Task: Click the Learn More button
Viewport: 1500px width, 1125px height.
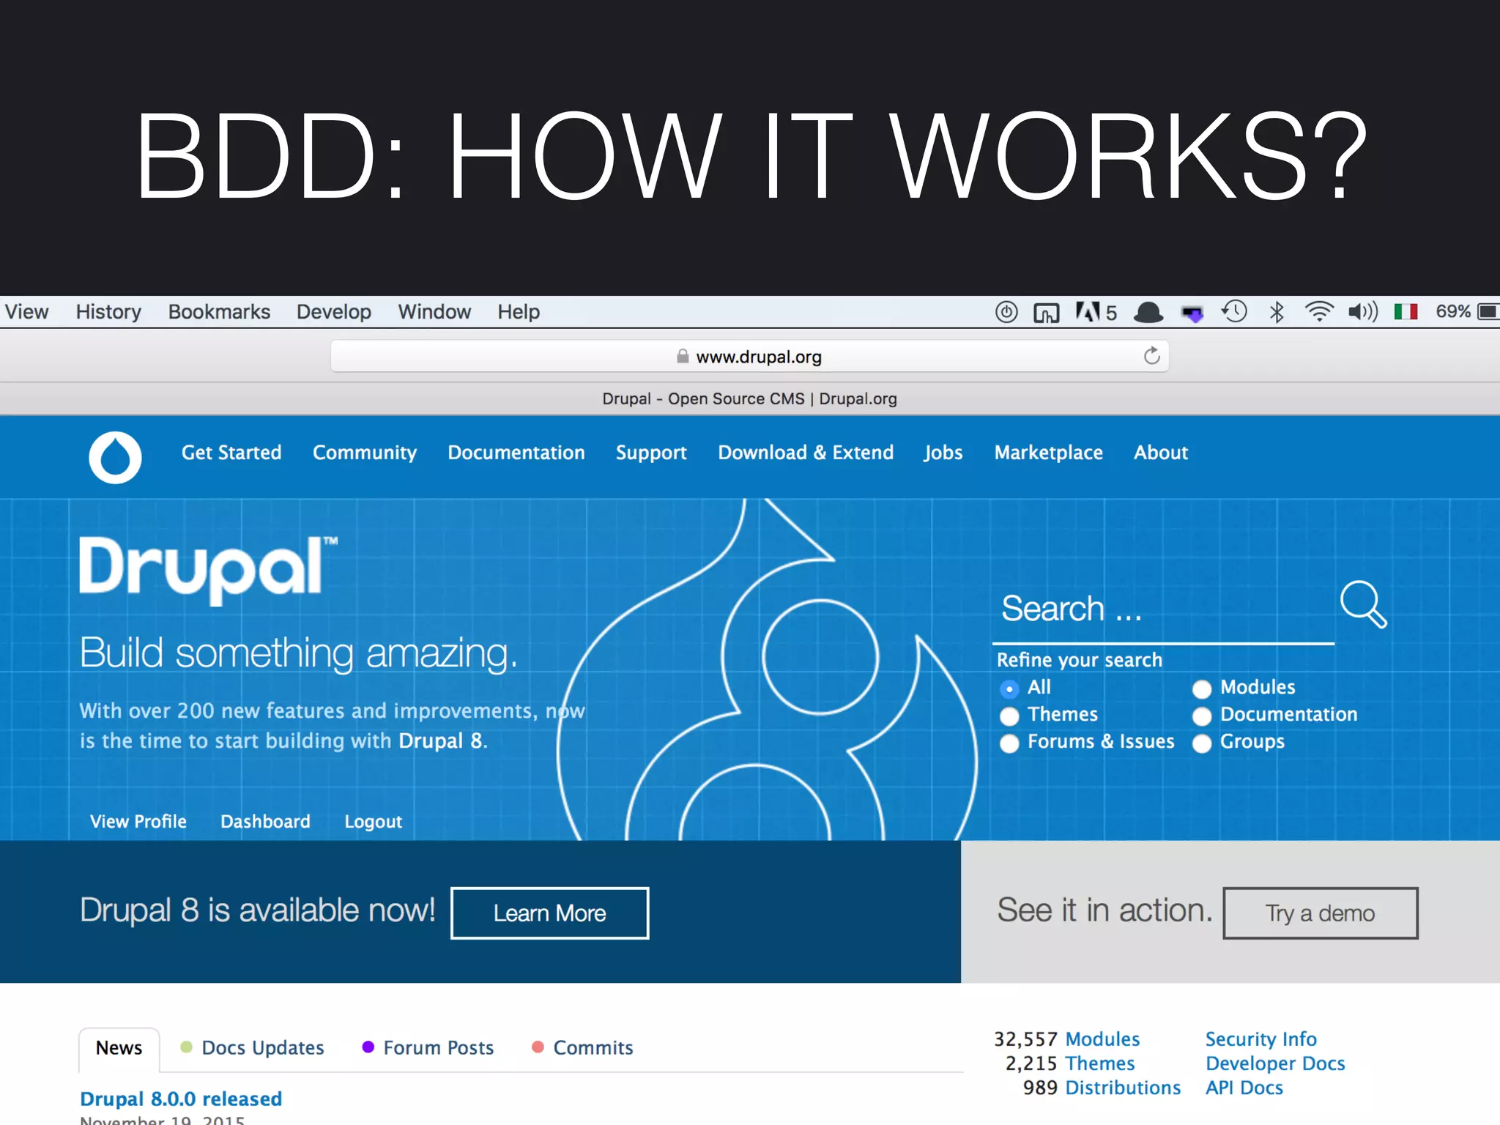Action: click(550, 913)
